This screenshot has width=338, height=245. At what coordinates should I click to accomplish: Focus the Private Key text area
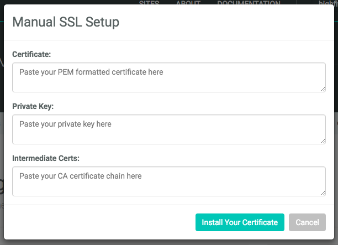point(168,129)
